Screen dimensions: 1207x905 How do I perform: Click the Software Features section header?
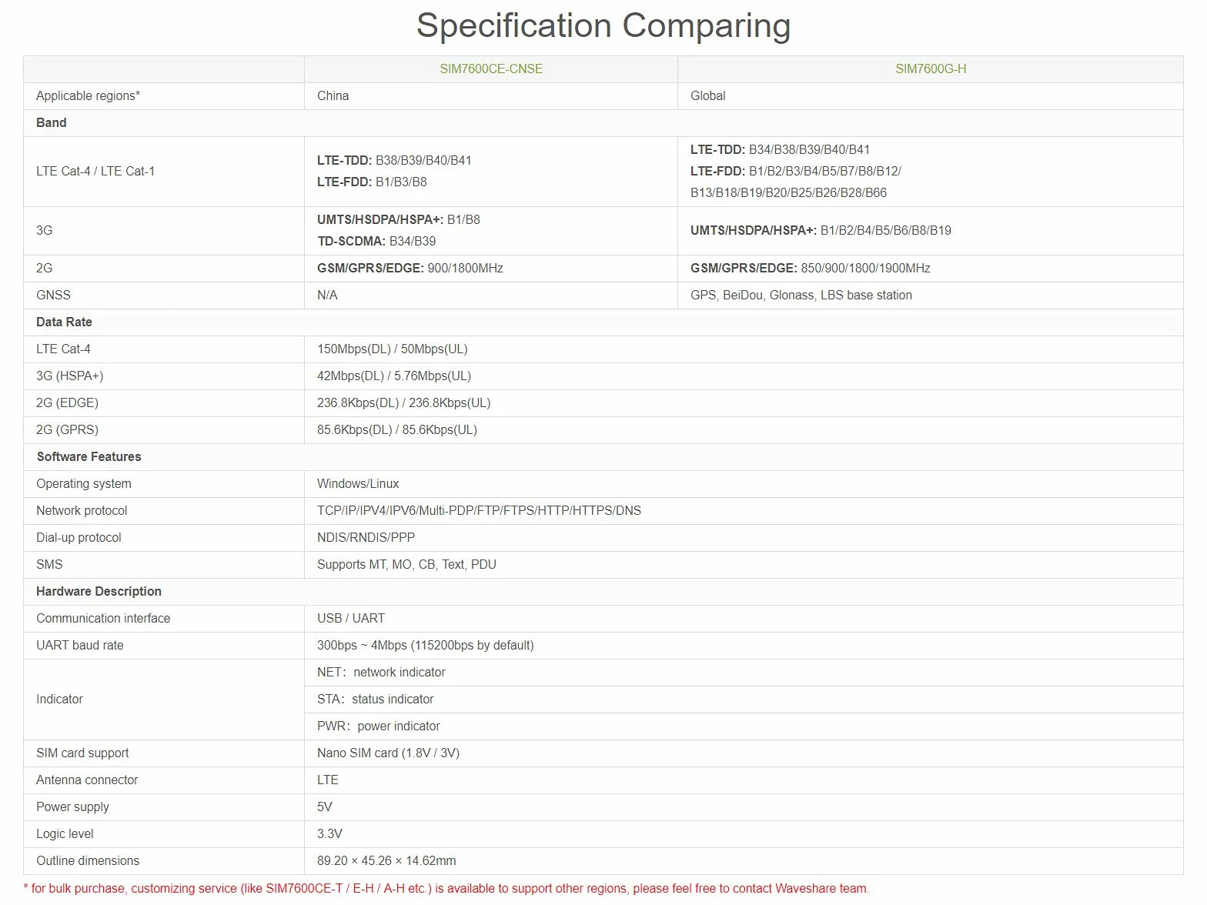(89, 456)
